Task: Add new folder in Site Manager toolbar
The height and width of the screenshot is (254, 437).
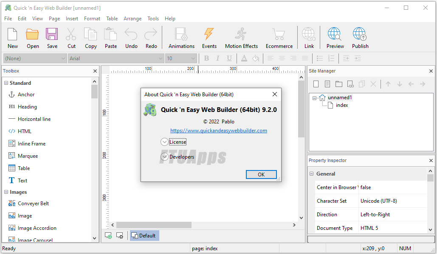Action: (339, 84)
